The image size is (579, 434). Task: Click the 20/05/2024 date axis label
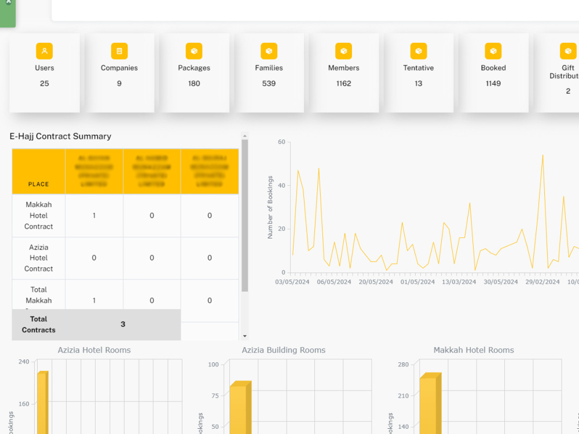coord(376,282)
